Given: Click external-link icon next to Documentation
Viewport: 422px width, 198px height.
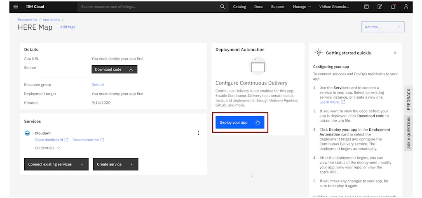Looking at the screenshot, I should (x=102, y=140).
